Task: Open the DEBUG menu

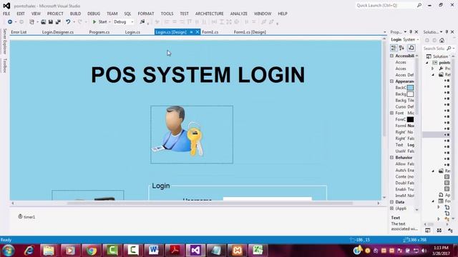Action: [94, 14]
